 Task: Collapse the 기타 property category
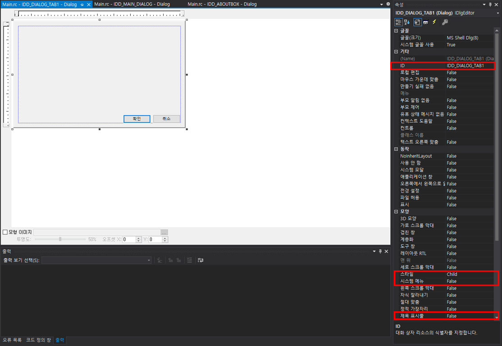[396, 51]
